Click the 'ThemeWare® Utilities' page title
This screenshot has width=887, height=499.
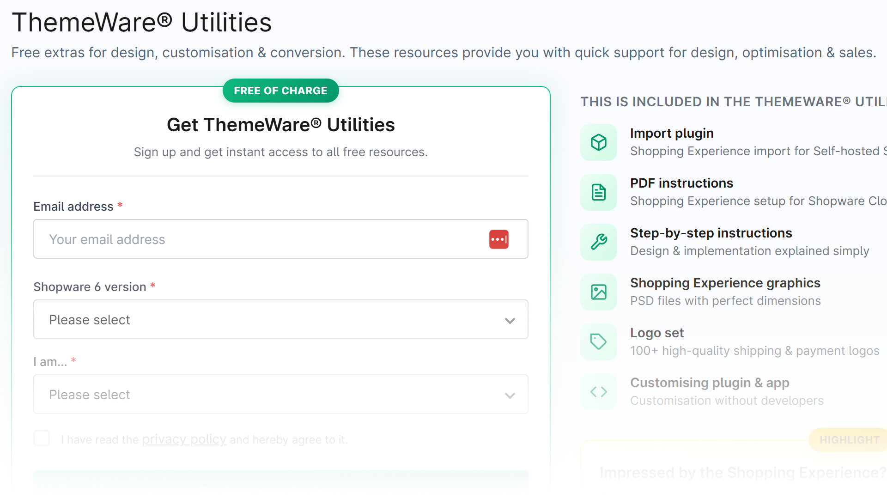(142, 22)
